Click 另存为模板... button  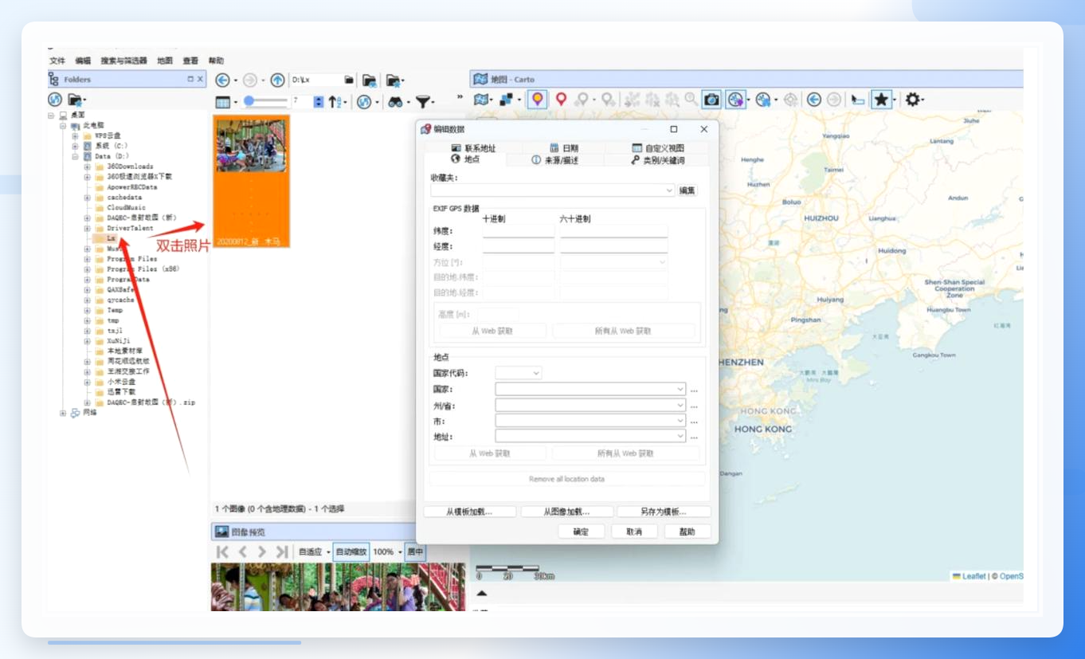[664, 512]
